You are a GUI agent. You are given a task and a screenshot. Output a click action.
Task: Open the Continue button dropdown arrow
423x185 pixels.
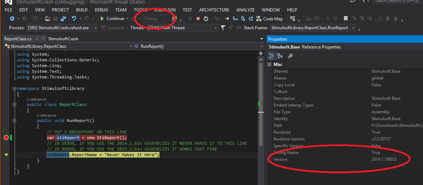coord(127,19)
